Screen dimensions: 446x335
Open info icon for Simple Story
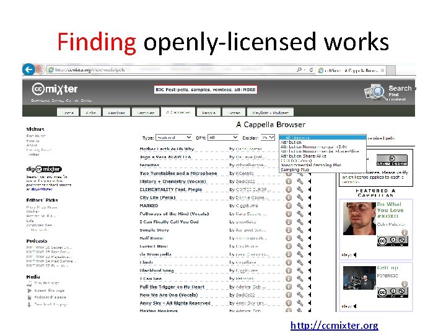pos(289,230)
